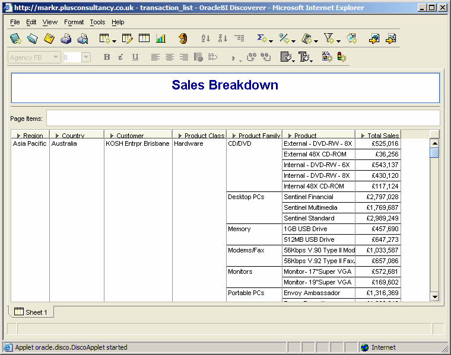Create a new parameter via documents icon
Viewport: 451px width, 355px height.
coord(351,39)
